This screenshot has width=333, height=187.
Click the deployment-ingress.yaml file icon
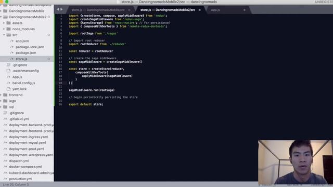tap(5, 137)
